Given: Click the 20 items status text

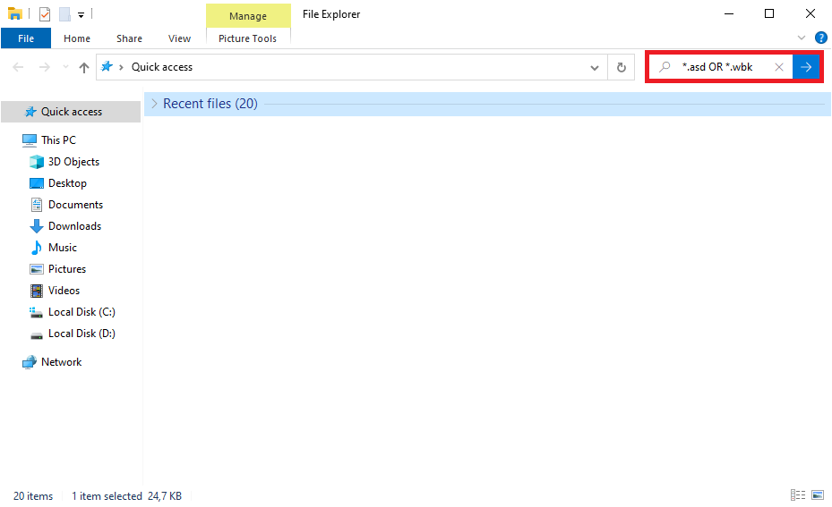Looking at the screenshot, I should coord(33,496).
